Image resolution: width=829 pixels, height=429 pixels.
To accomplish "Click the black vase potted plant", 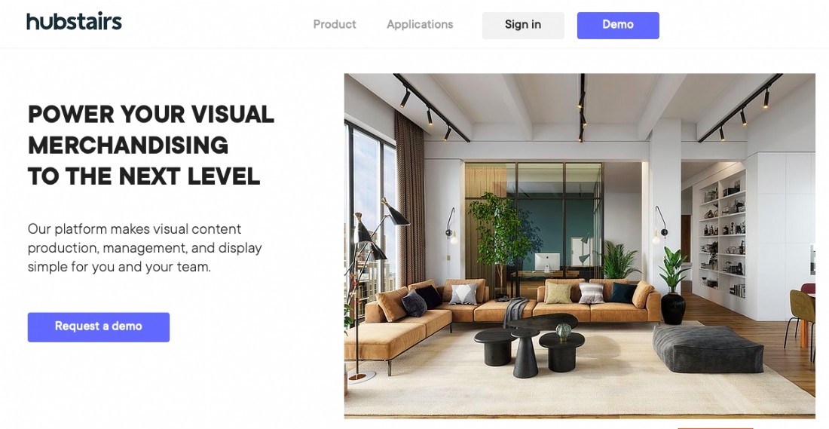I will tap(673, 287).
